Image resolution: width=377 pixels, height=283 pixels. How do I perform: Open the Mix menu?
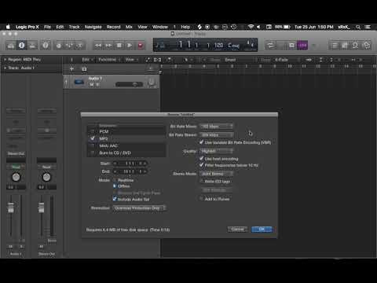[129, 27]
